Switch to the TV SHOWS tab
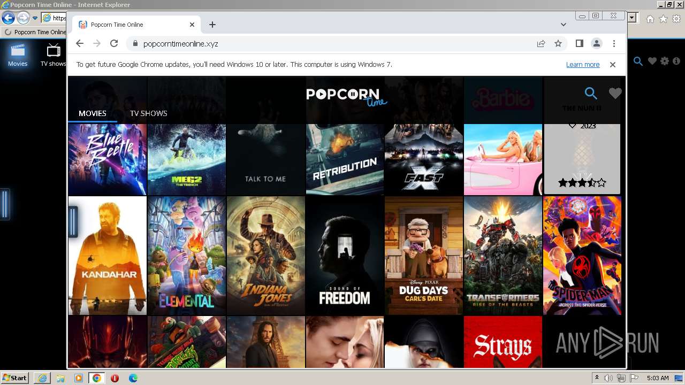The image size is (685, 385). coord(149,113)
